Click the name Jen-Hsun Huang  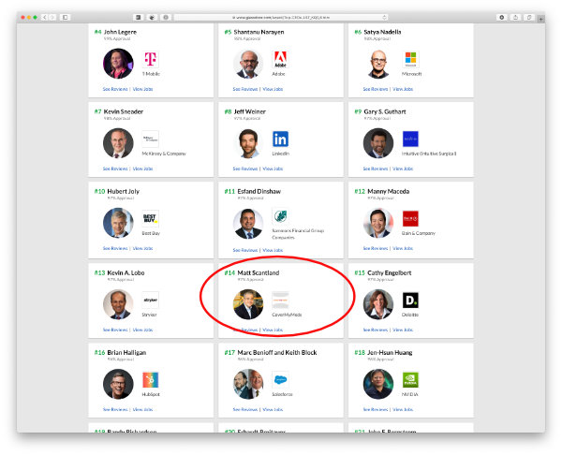tap(390, 353)
